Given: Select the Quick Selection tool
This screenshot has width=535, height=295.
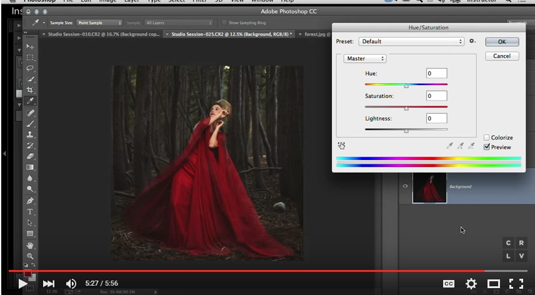Looking at the screenshot, I should pos(30,79).
